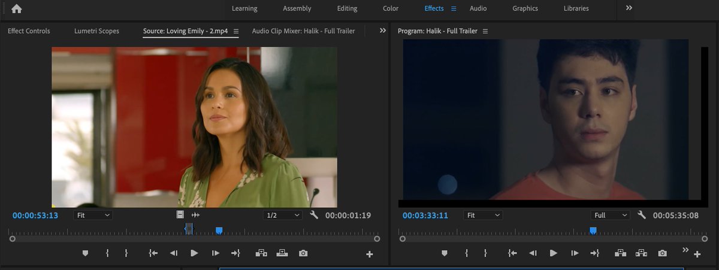
Task: Export frame from the Program monitor
Action: click(662, 253)
